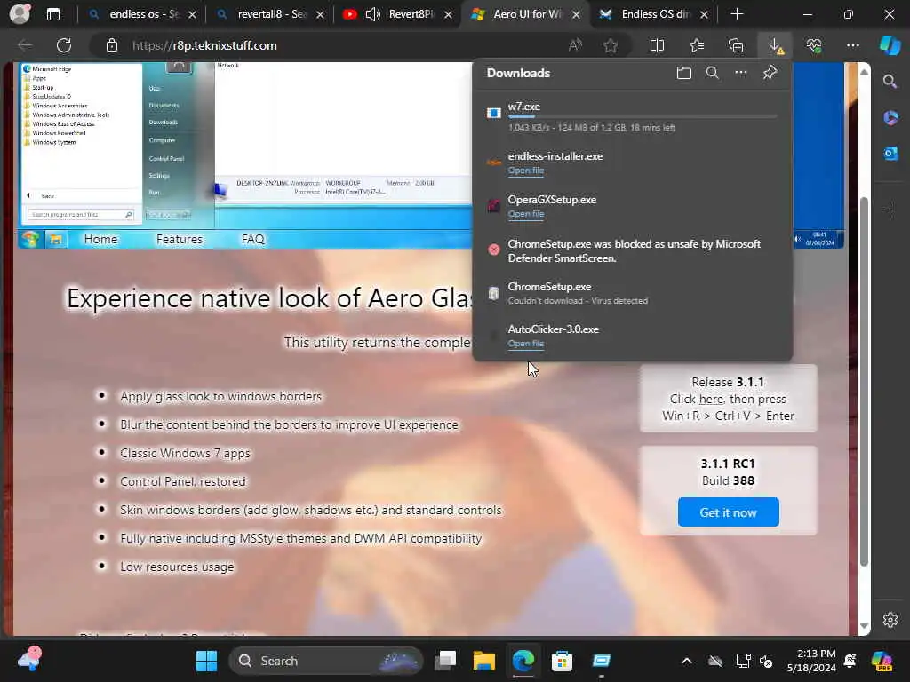Add this page to favorites star
This screenshot has height=682, width=910.
611,45
